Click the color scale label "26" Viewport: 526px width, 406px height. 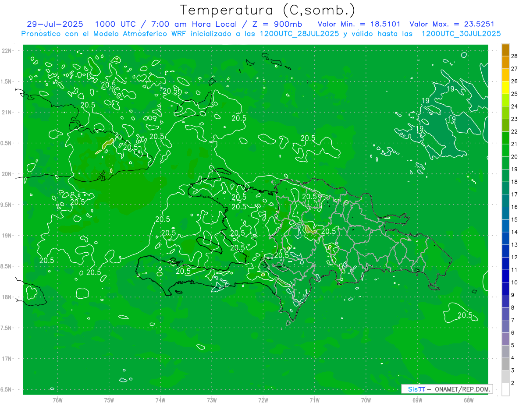pyautogui.click(x=514, y=81)
